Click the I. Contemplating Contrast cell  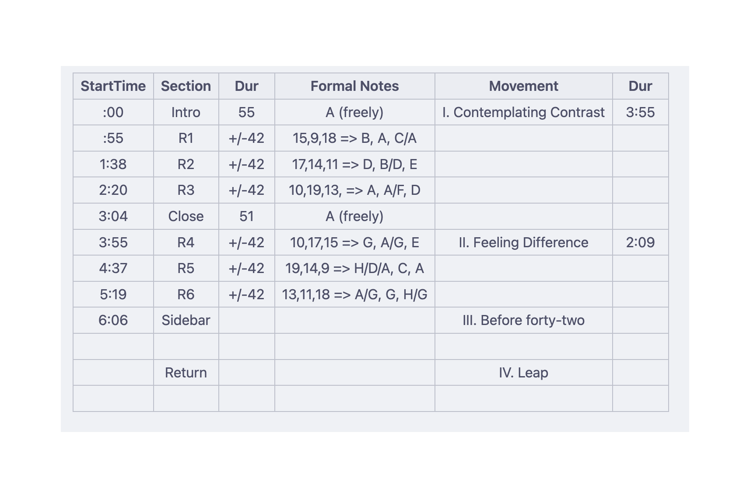click(x=524, y=112)
